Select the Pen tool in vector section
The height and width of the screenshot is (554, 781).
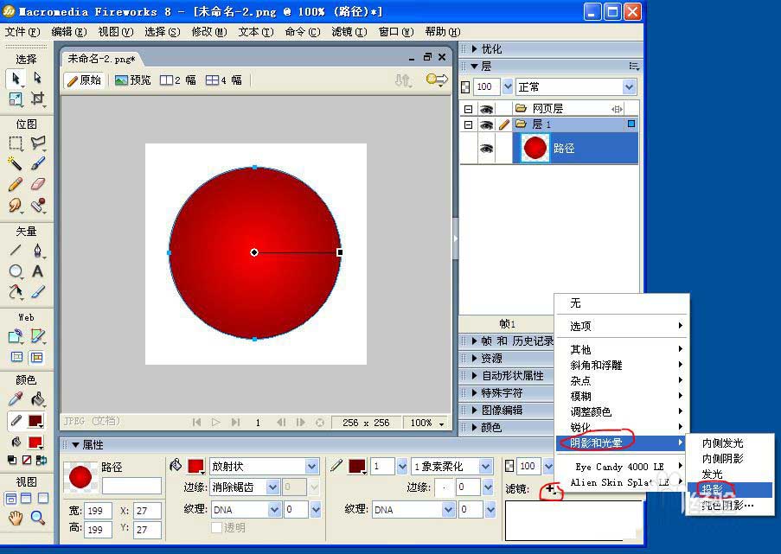(38, 251)
